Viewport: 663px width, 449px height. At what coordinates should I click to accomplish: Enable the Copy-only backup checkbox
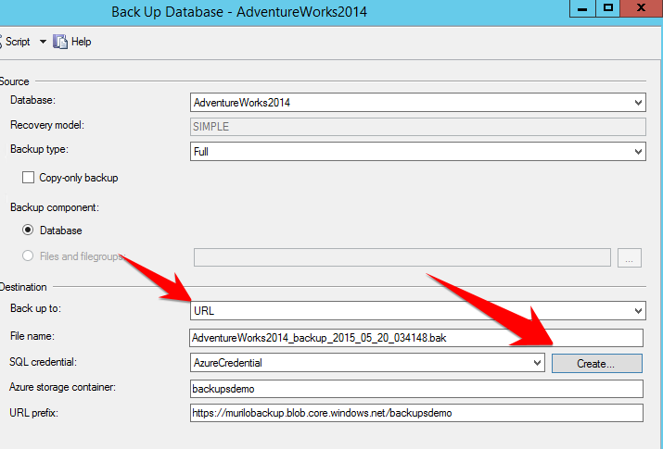(x=29, y=177)
